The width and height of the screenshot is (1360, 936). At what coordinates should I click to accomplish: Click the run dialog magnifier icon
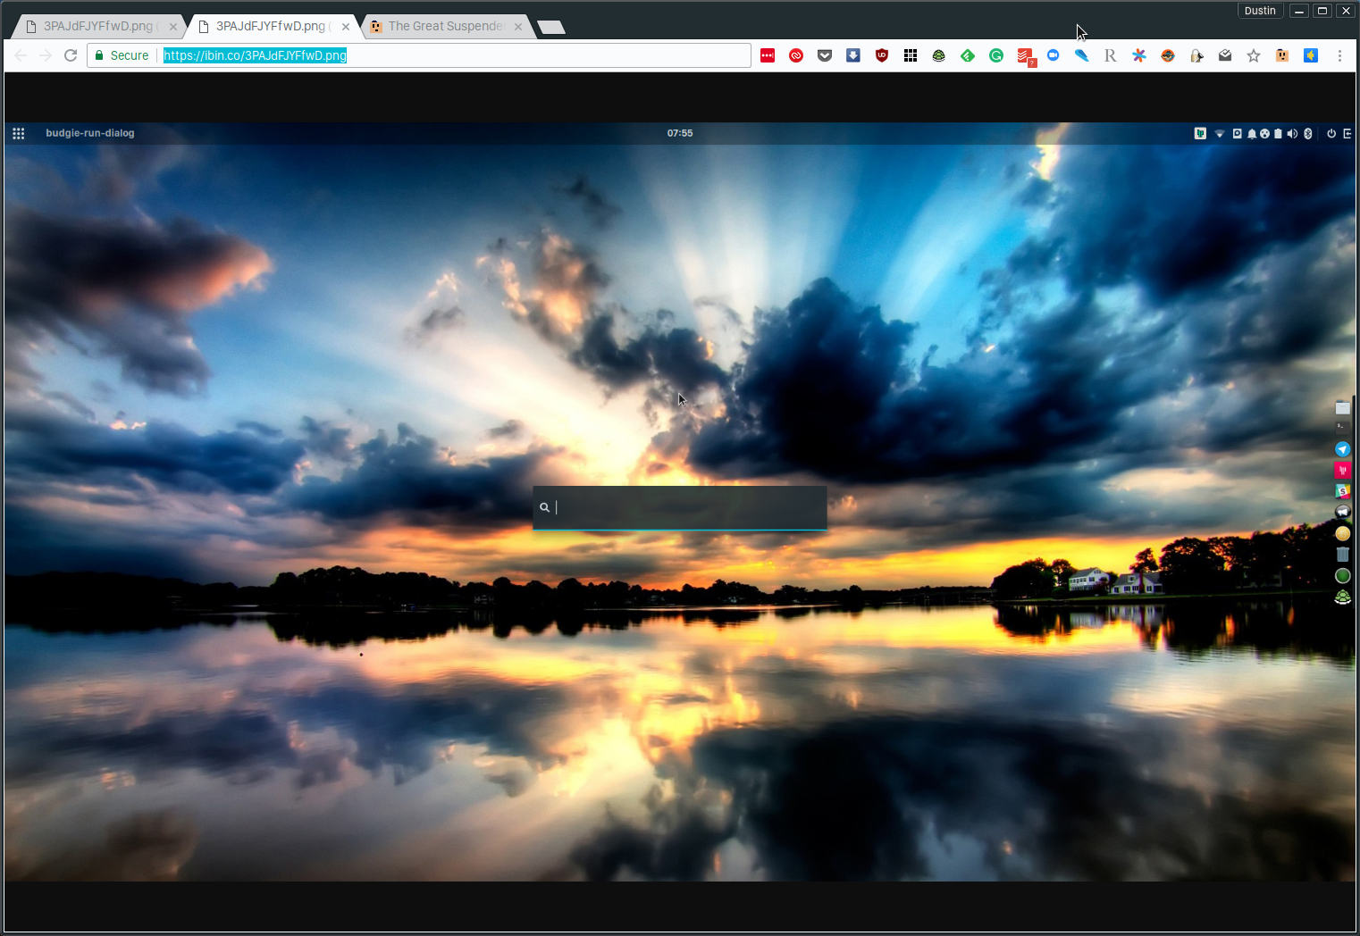[544, 507]
